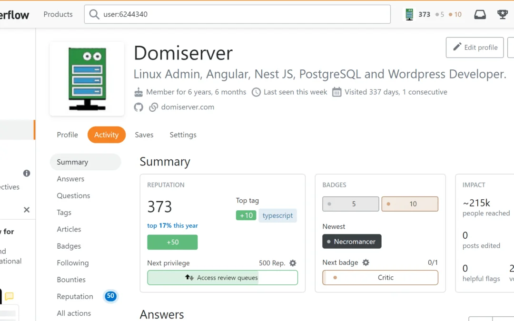The height and width of the screenshot is (321, 514).
Task: Click the GitHub profile icon
Action: [138, 107]
